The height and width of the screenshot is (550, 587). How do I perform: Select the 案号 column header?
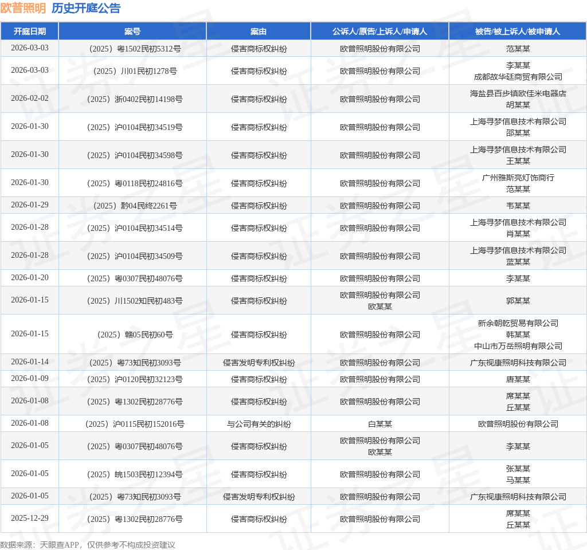[x=132, y=32]
